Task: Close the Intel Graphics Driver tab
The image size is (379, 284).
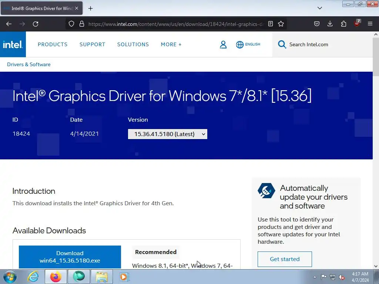Action: (77, 8)
